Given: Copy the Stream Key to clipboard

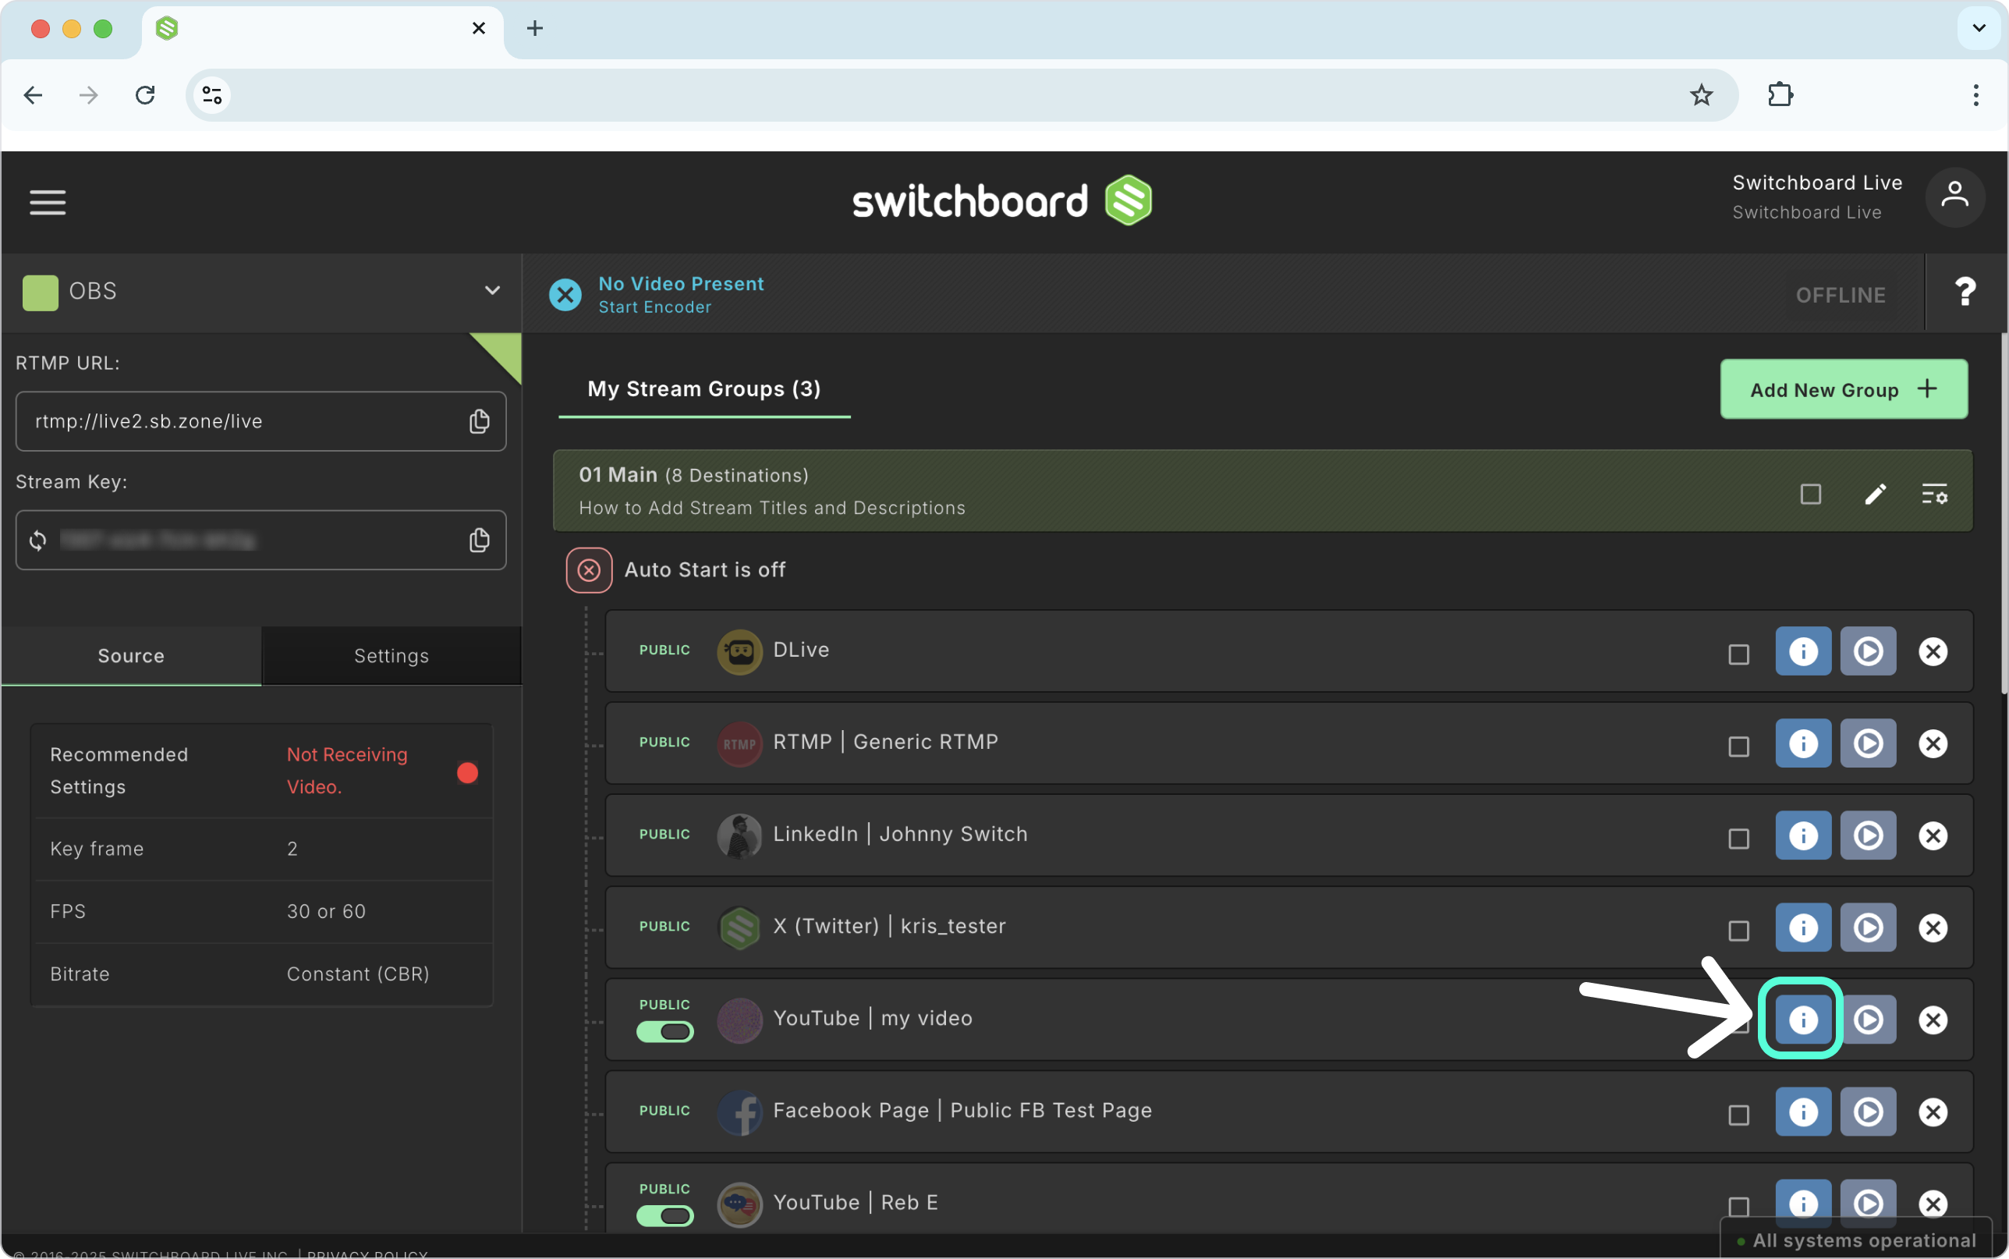Looking at the screenshot, I should pos(479,541).
